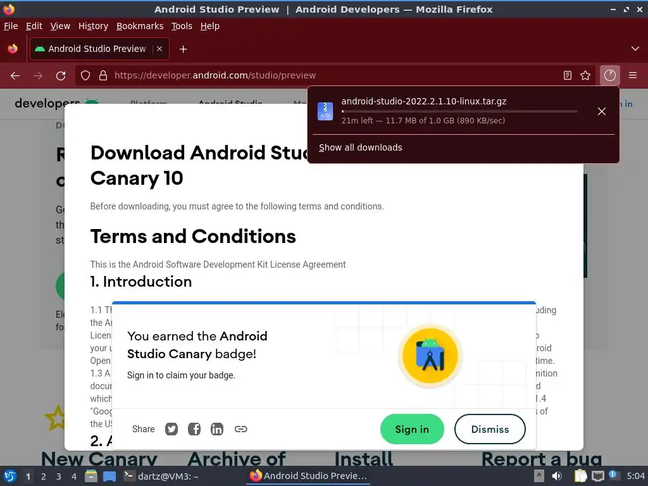Image resolution: width=648 pixels, height=486 pixels.
Task: Close the Android Studio Preview tab
Action: coord(159,49)
